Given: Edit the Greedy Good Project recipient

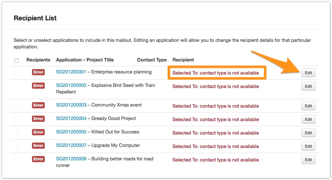Looking at the screenshot, I should tap(308, 119).
